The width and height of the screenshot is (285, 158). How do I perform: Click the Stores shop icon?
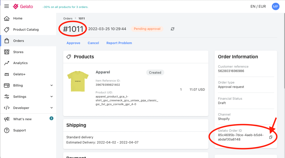tap(7, 52)
